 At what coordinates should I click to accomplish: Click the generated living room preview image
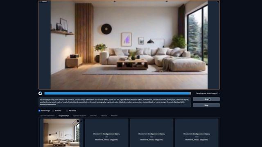click(129, 45)
